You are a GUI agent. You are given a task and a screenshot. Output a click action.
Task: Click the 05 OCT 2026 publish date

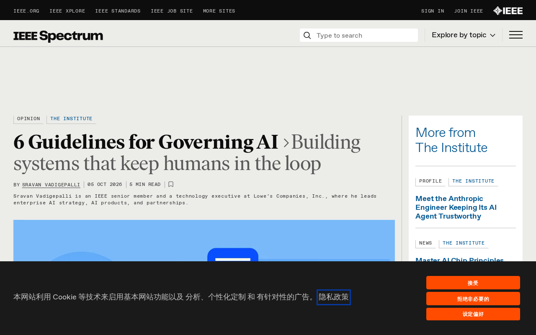(x=105, y=185)
